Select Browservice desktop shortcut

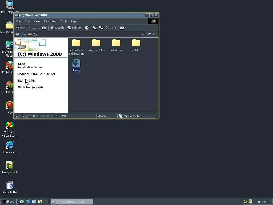(10, 147)
